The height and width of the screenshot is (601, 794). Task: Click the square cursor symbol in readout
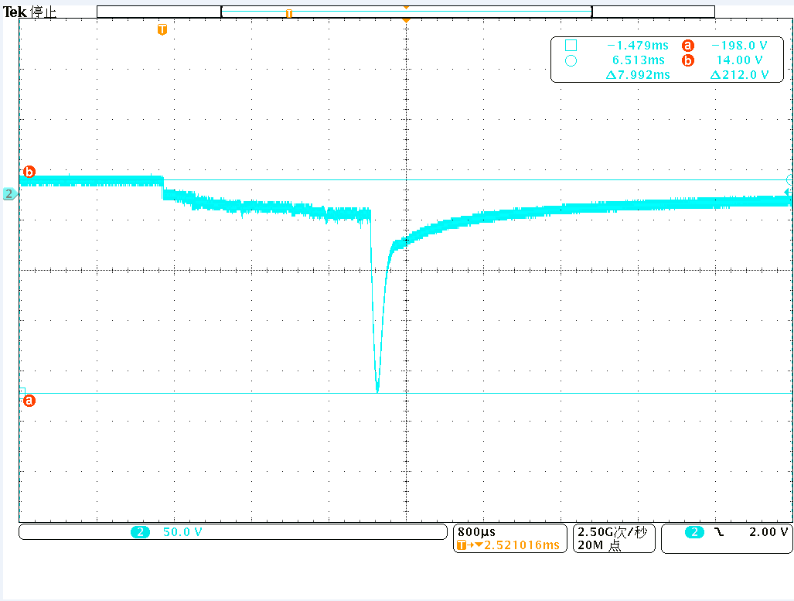tap(571, 46)
